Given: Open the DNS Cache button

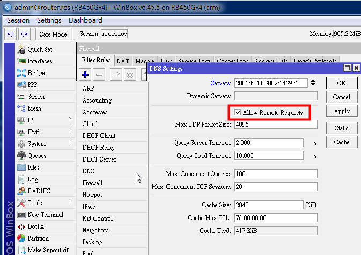Looking at the screenshot, I should 342,142.
